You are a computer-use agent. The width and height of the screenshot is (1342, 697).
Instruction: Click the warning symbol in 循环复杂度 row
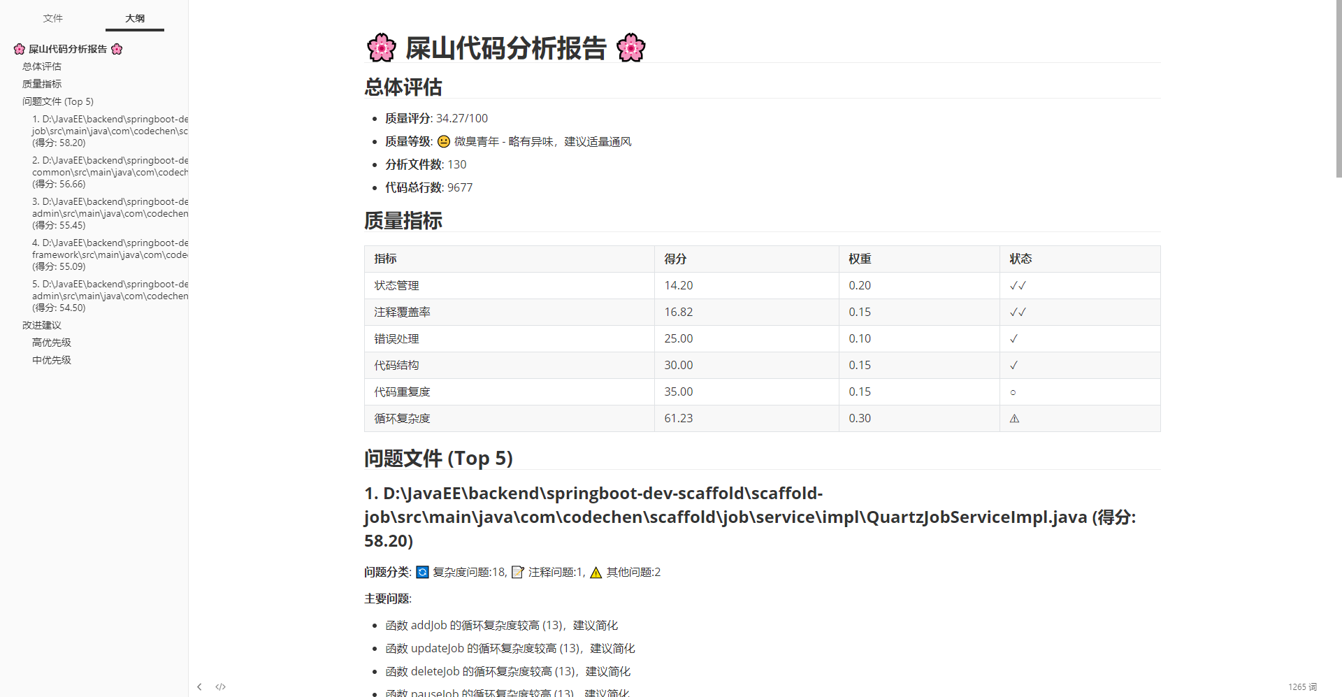click(x=1014, y=419)
